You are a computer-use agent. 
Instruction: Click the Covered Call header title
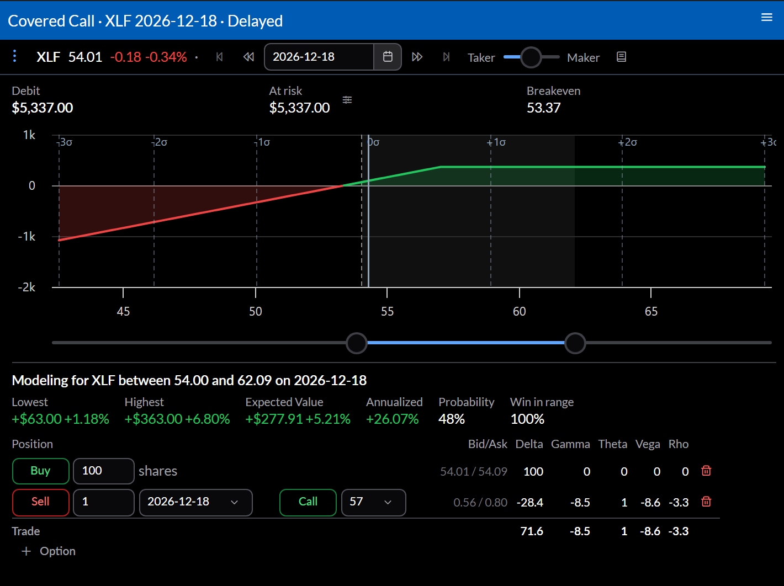coord(145,21)
